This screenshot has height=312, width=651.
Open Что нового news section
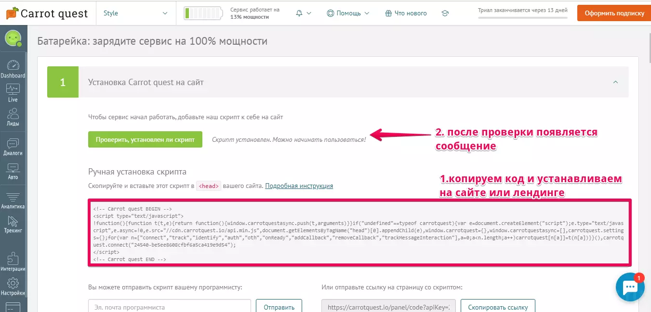click(x=406, y=13)
